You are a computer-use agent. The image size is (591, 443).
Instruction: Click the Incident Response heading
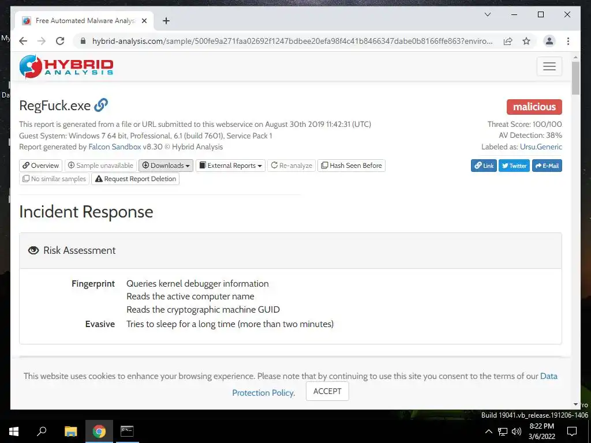(86, 212)
